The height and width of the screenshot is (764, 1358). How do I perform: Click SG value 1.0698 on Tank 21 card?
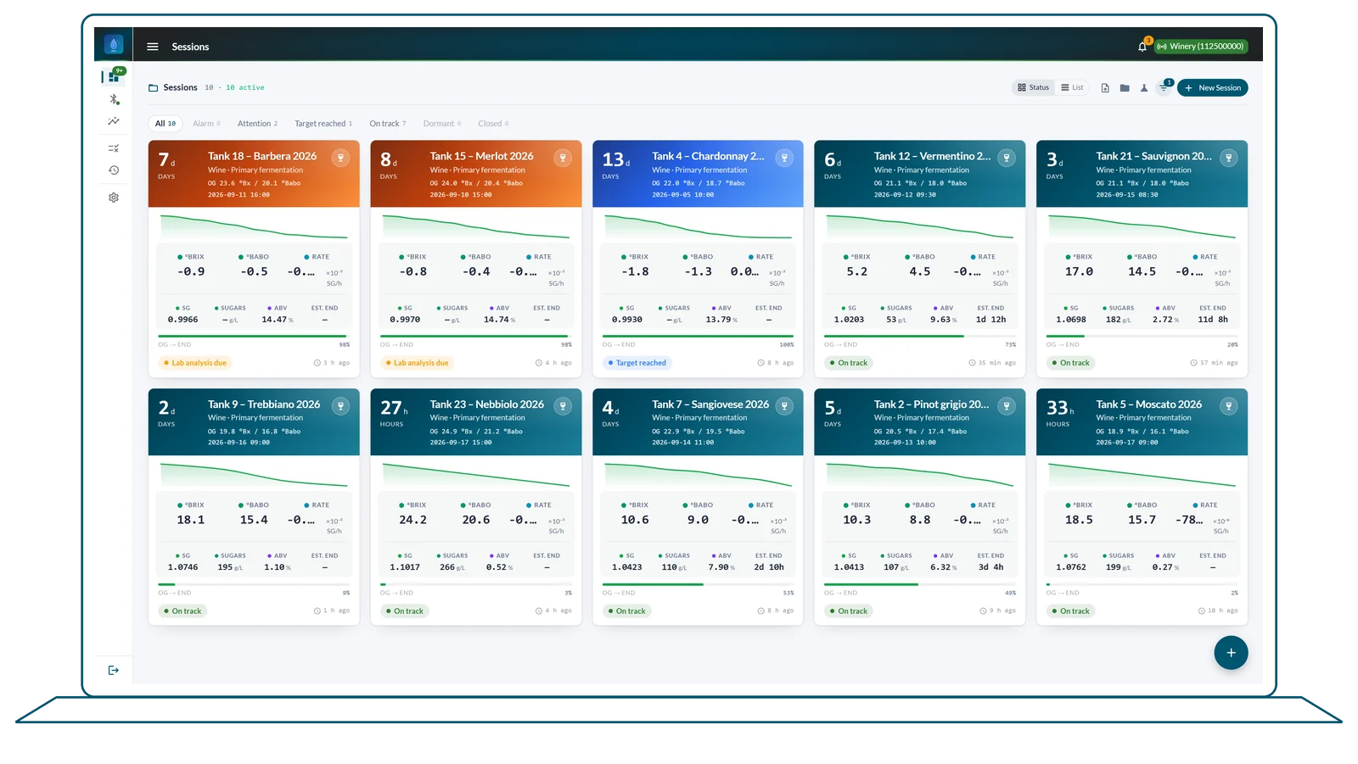(x=1070, y=321)
